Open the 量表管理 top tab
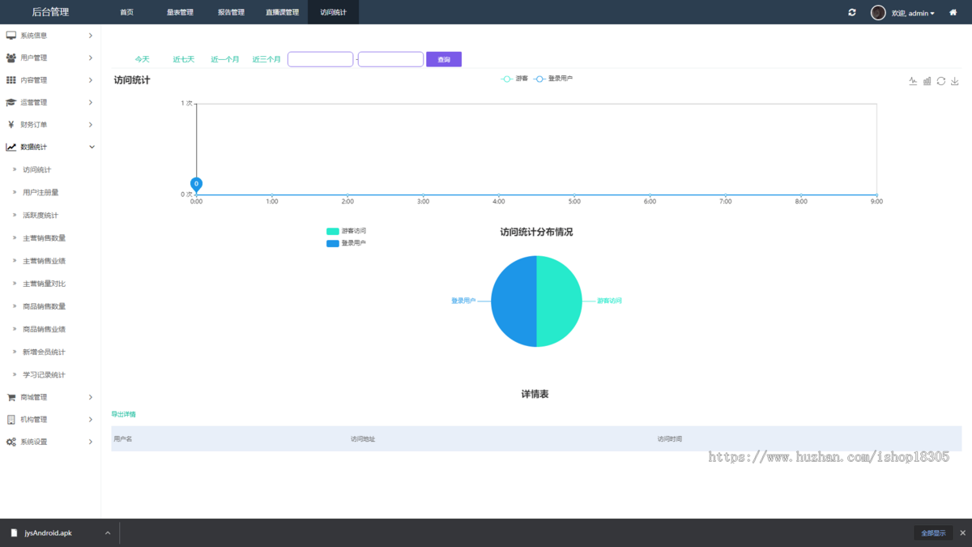The width and height of the screenshot is (972, 547). (180, 12)
